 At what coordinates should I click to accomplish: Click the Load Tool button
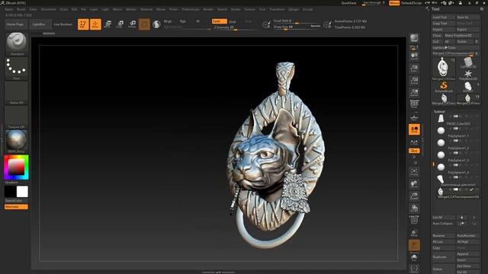tap(443, 17)
